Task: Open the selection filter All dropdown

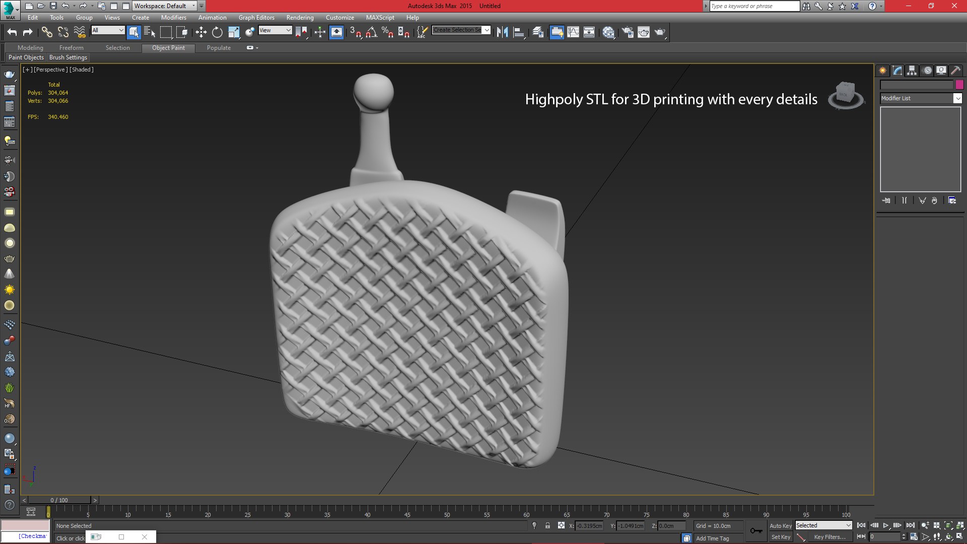Action: pyautogui.click(x=108, y=30)
